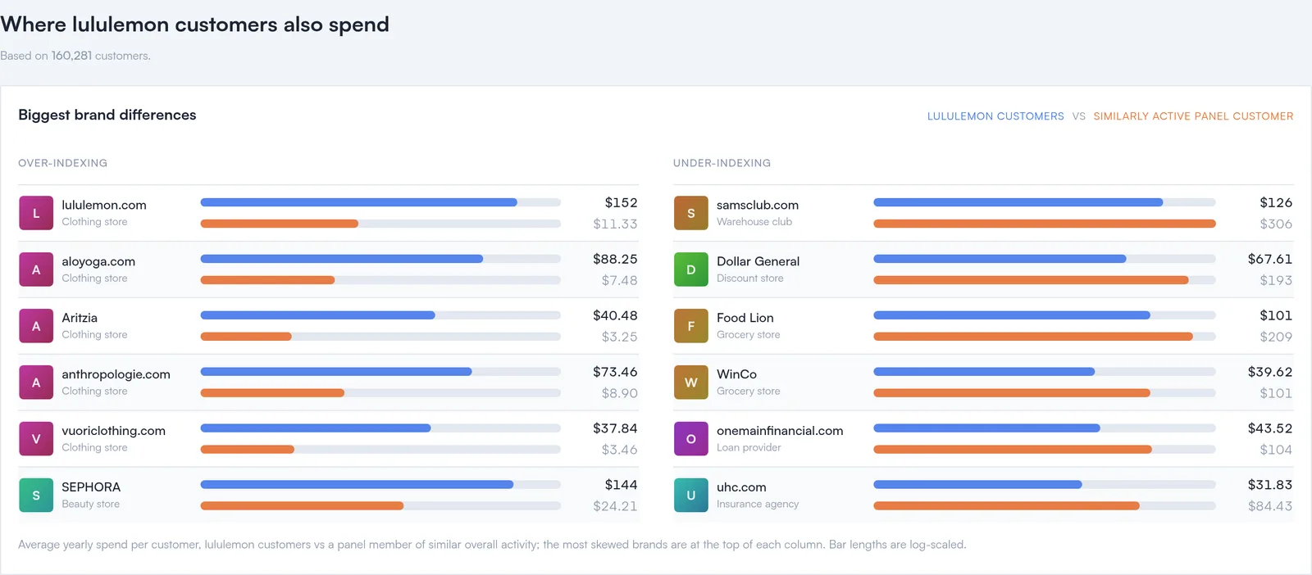Click the Biggest brand differences heading

point(107,115)
